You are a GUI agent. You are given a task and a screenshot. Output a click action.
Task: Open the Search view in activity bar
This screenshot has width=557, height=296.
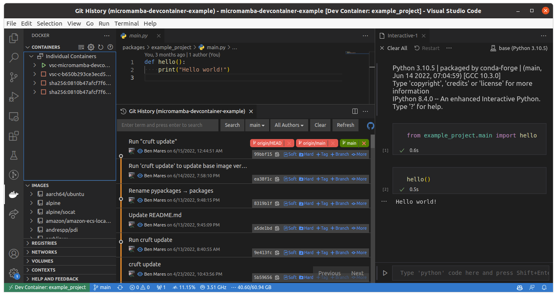14,57
